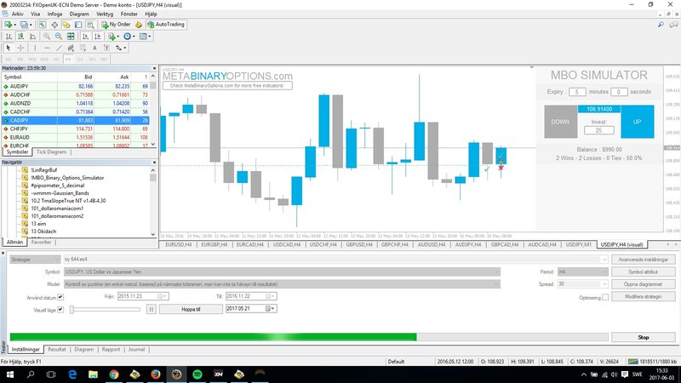The width and height of the screenshot is (681, 383).
Task: Pause the visual test playback
Action: [x=152, y=309]
